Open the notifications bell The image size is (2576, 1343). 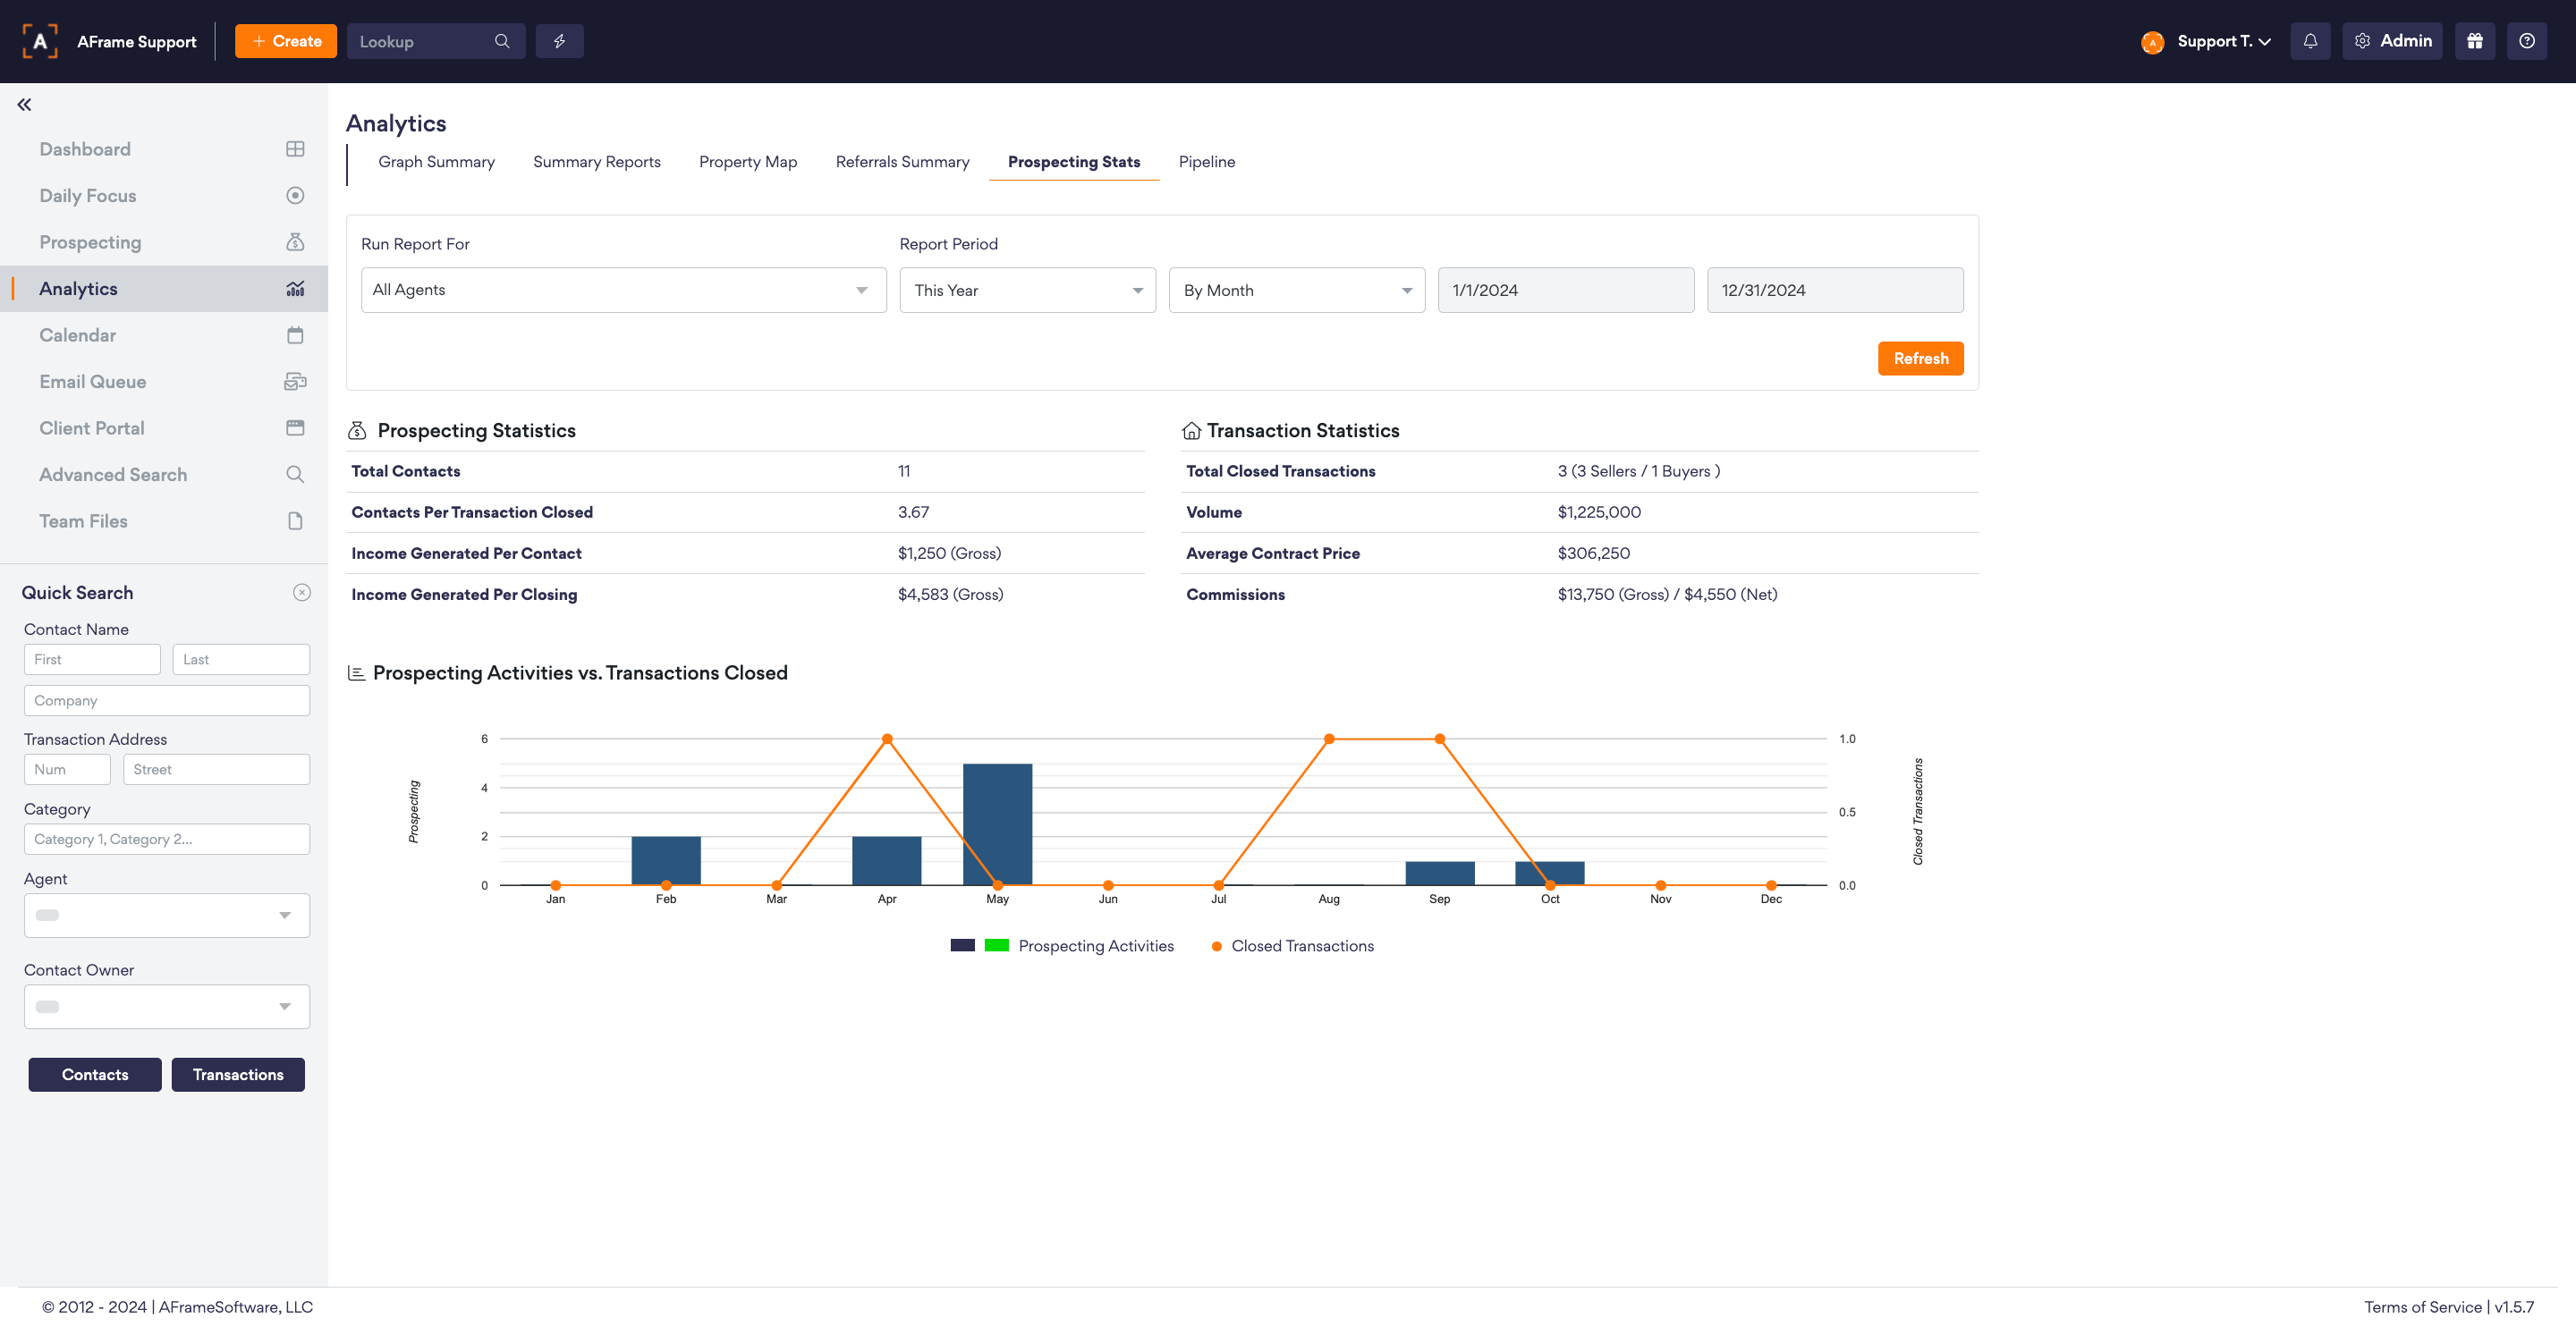coord(2310,41)
